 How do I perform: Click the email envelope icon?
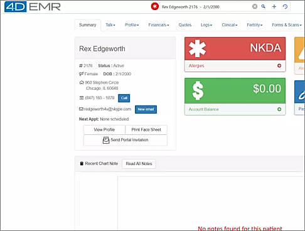(x=81, y=109)
